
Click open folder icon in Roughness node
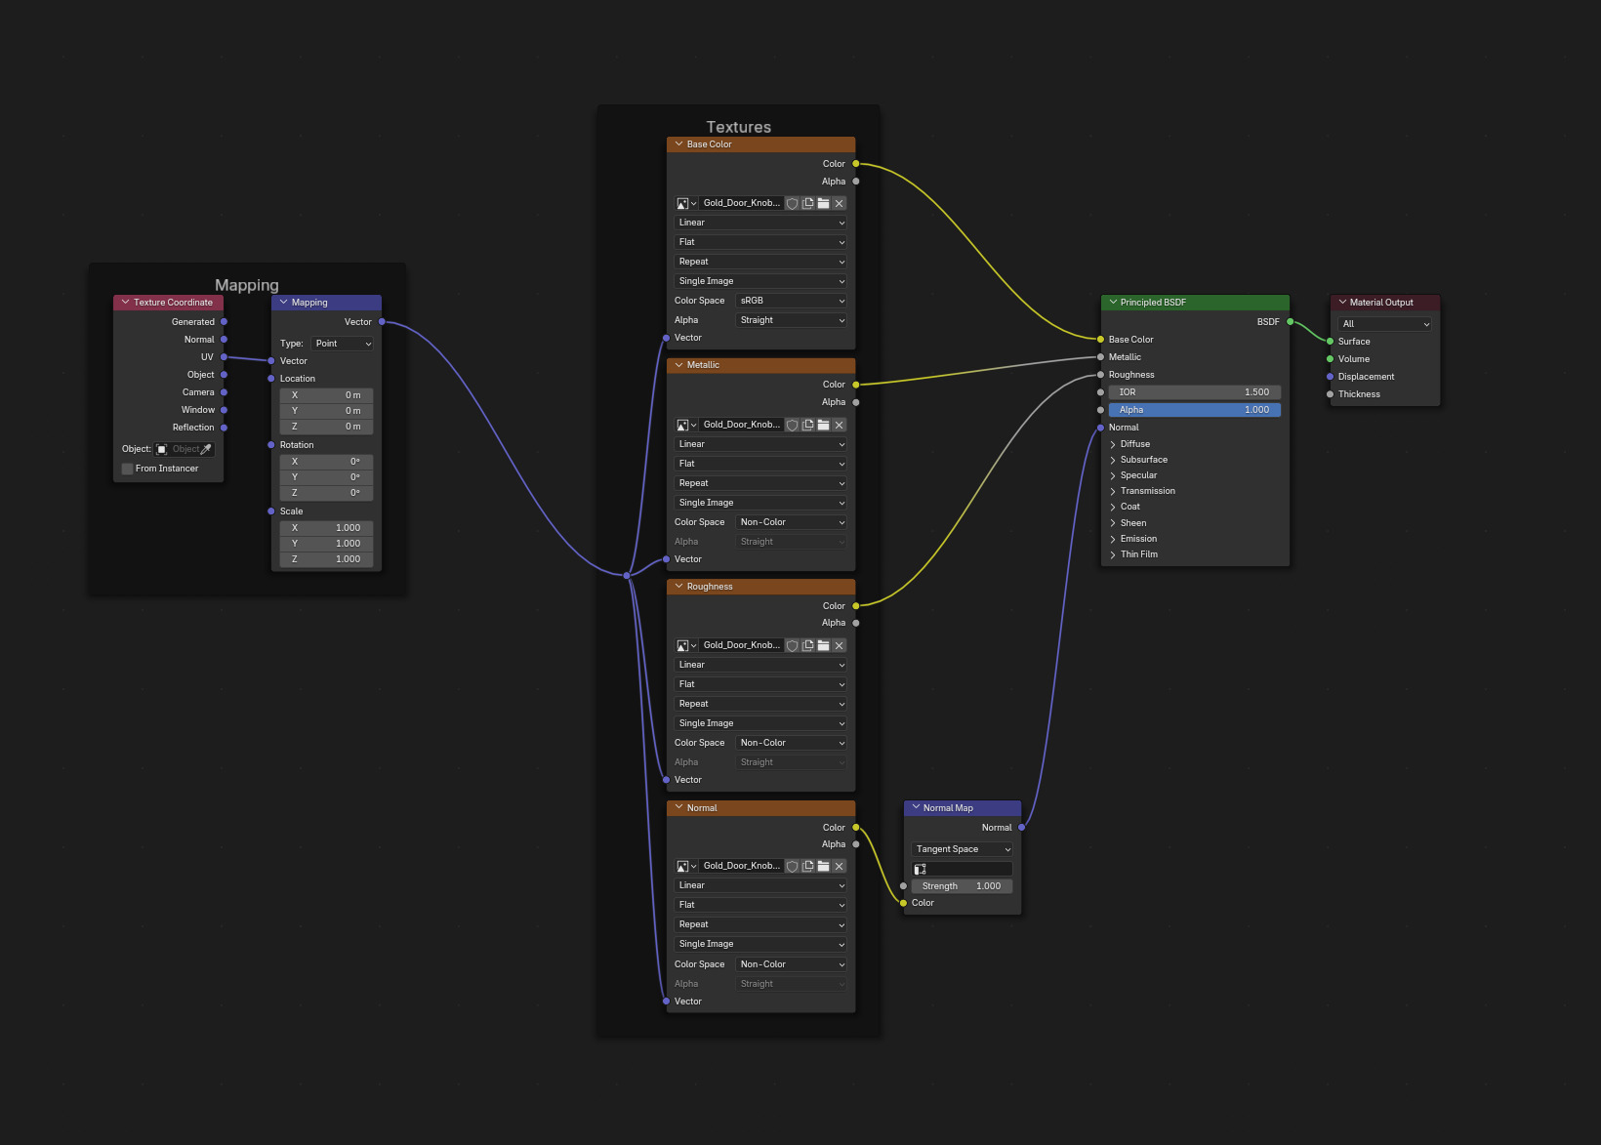pos(824,646)
